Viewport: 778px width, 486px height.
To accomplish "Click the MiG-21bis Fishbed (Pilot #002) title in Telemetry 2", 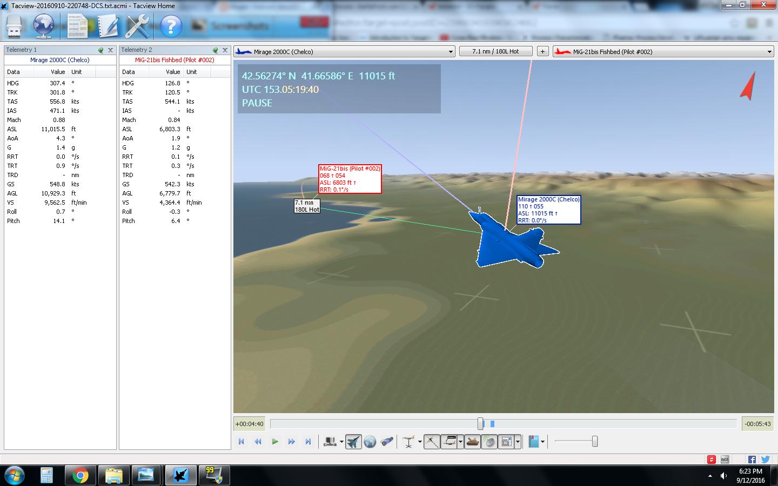I will (x=175, y=60).
